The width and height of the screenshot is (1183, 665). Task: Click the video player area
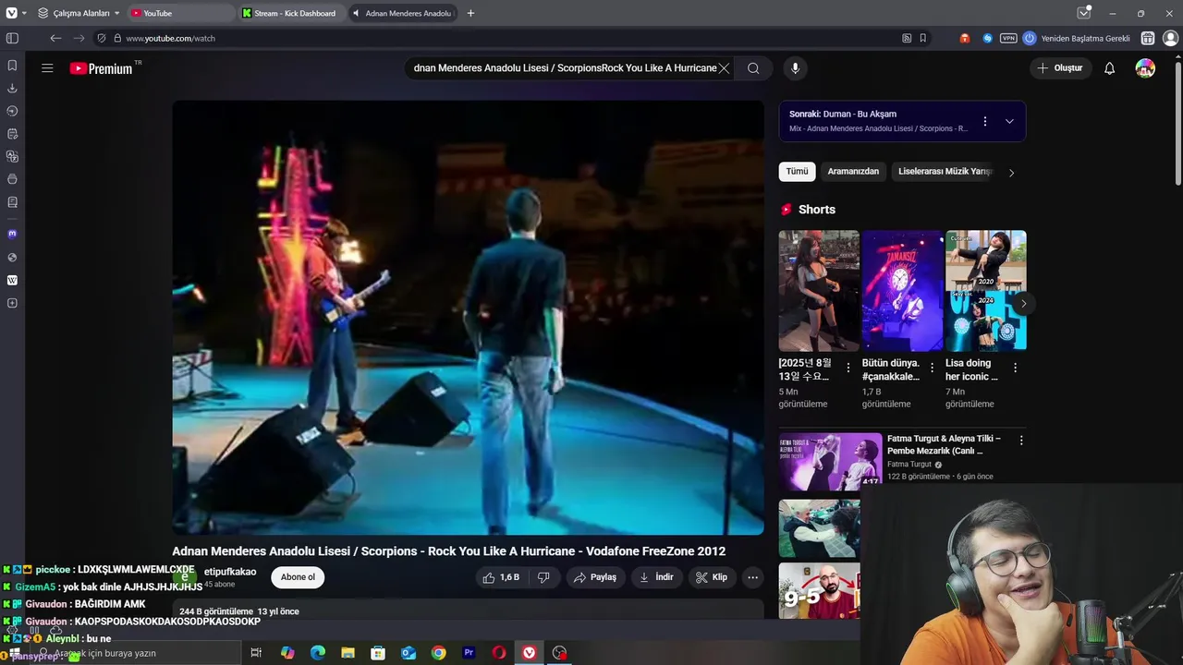pos(468,318)
